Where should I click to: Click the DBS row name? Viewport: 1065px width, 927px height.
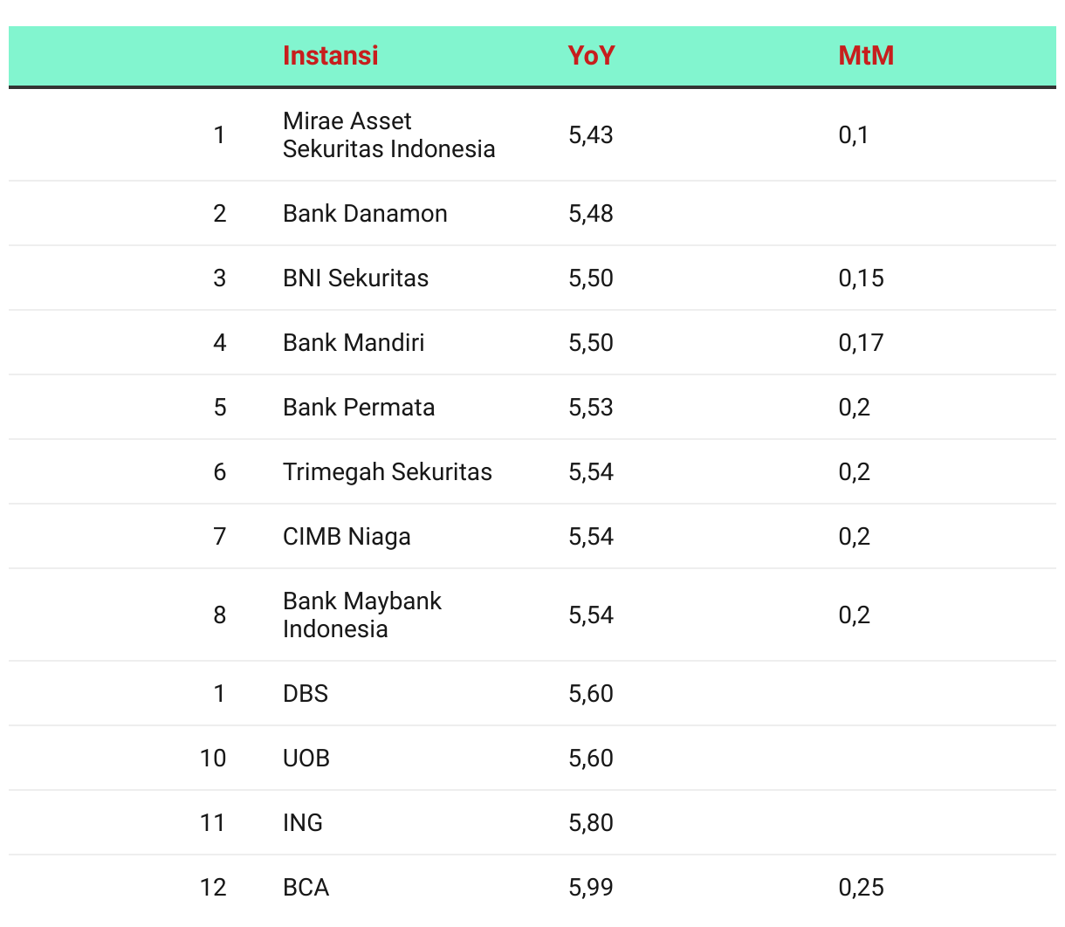[306, 694]
